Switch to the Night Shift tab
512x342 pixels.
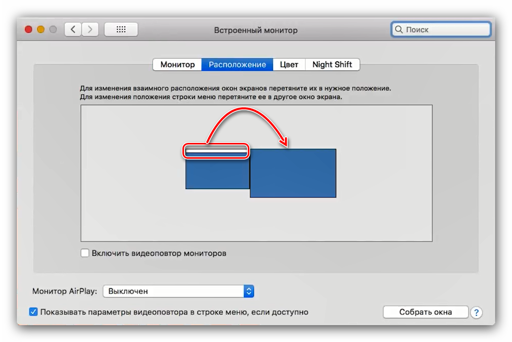click(x=332, y=65)
